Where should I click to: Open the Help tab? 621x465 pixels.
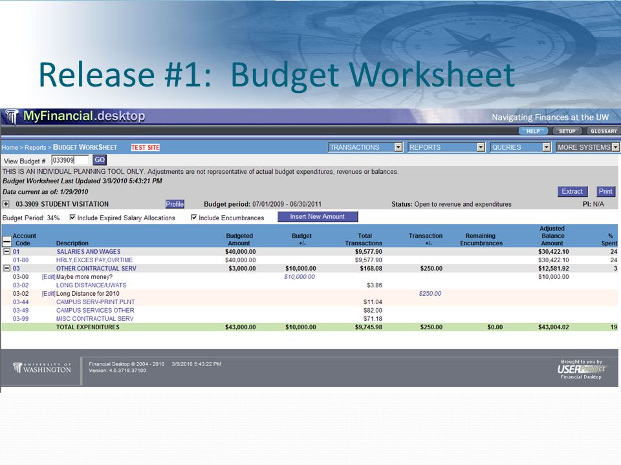[x=533, y=131]
